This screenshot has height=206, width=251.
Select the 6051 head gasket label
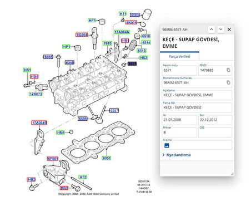(x=107, y=158)
